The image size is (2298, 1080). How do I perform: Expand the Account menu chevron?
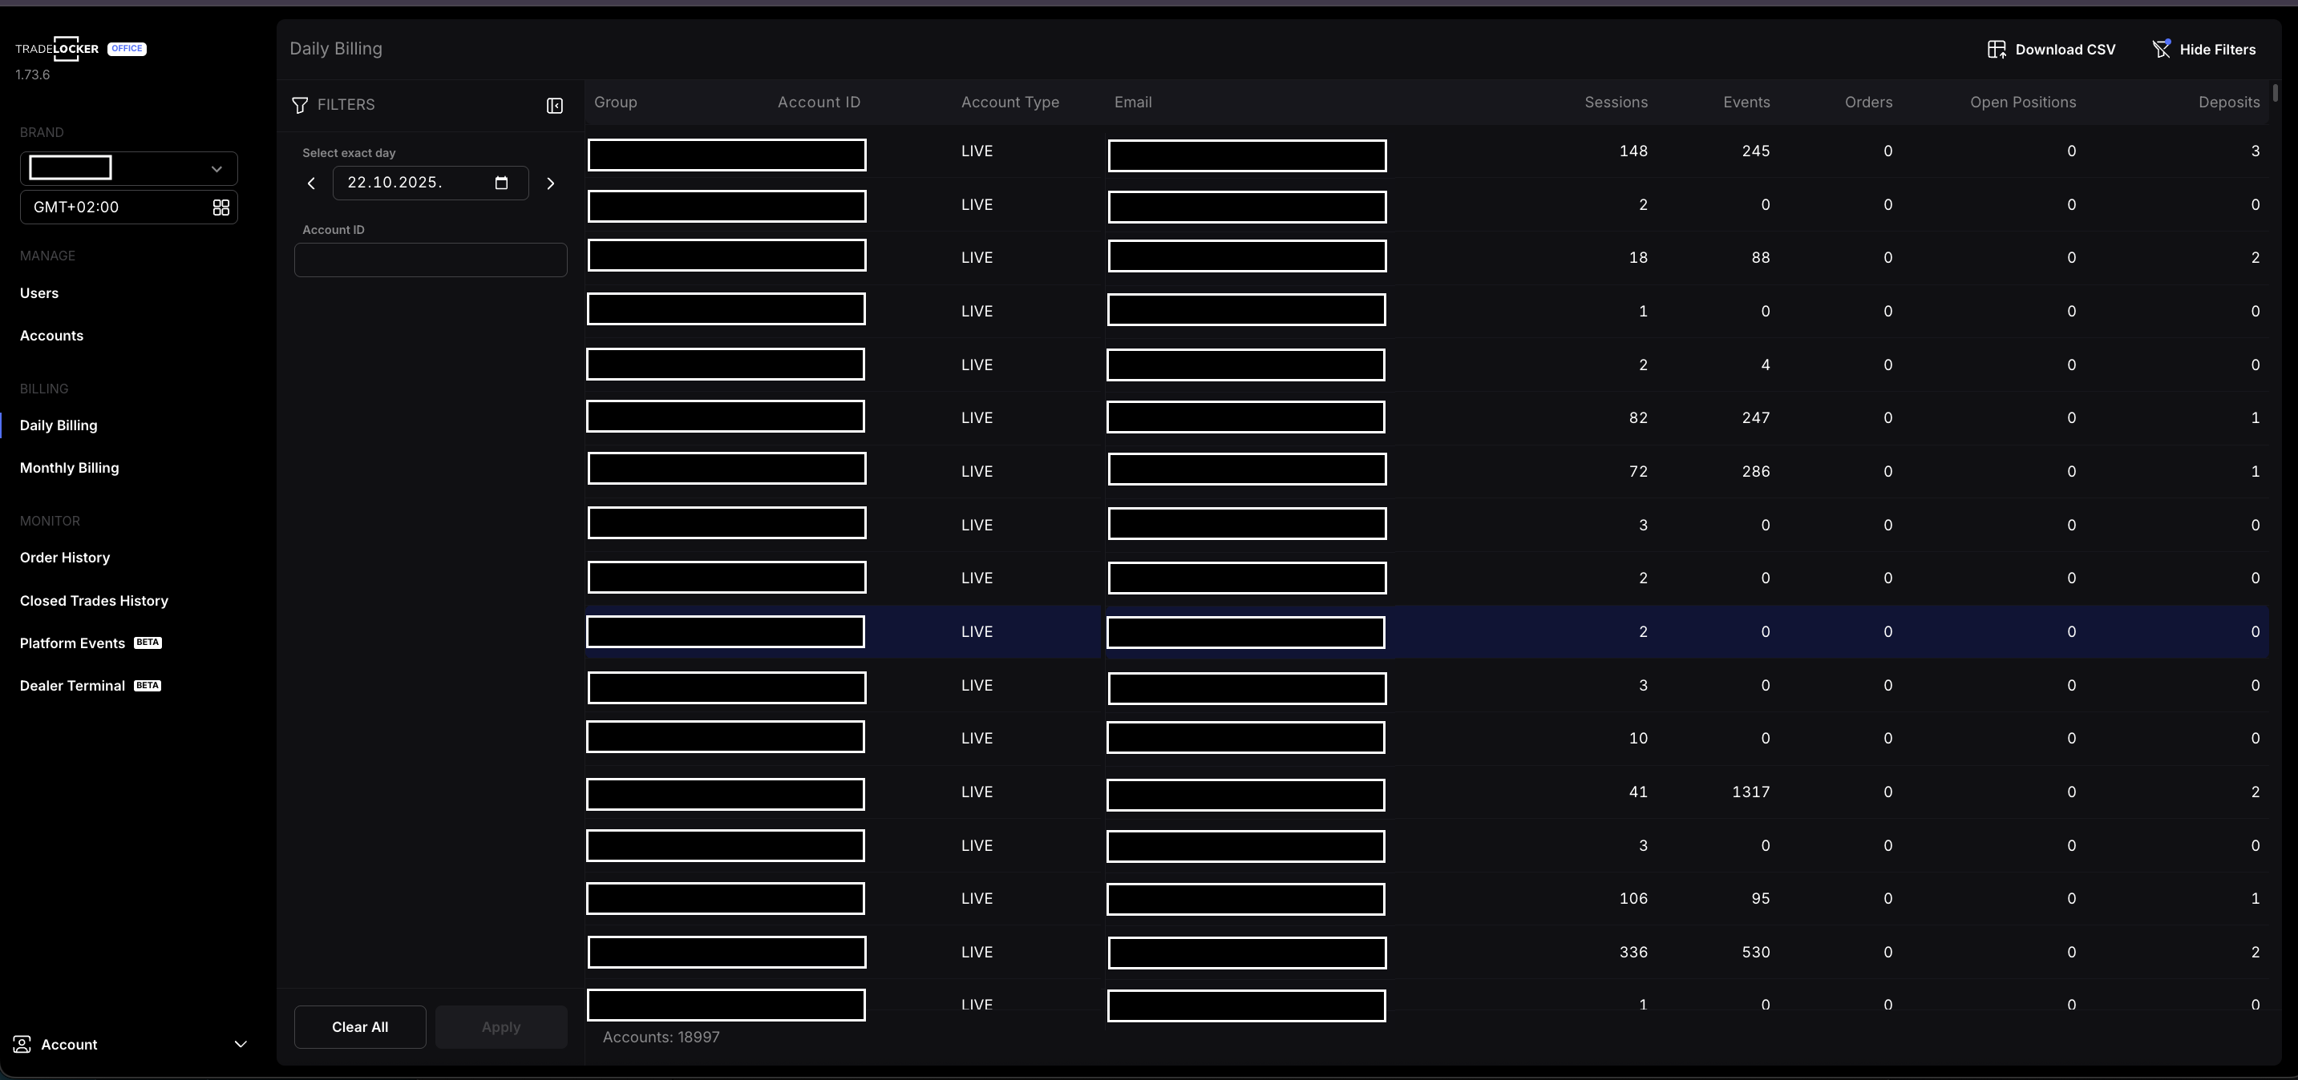click(x=240, y=1043)
